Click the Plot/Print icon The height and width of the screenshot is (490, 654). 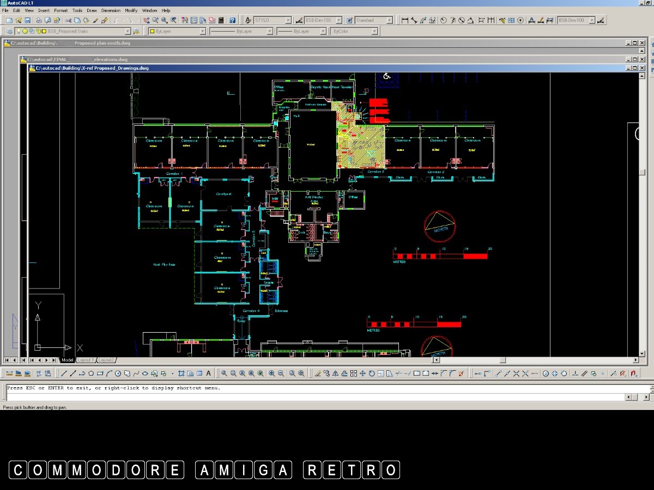(39, 20)
